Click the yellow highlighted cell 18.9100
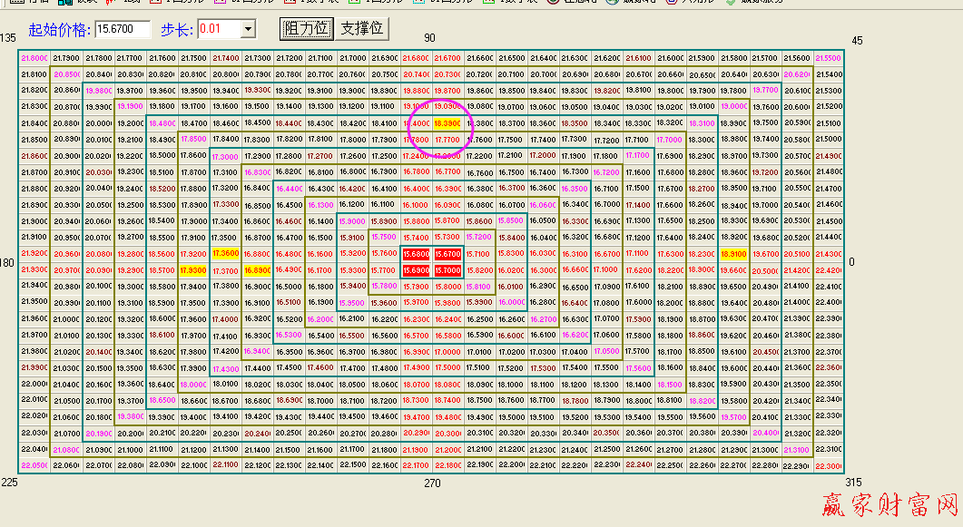This screenshot has height=527, width=963. 733,254
